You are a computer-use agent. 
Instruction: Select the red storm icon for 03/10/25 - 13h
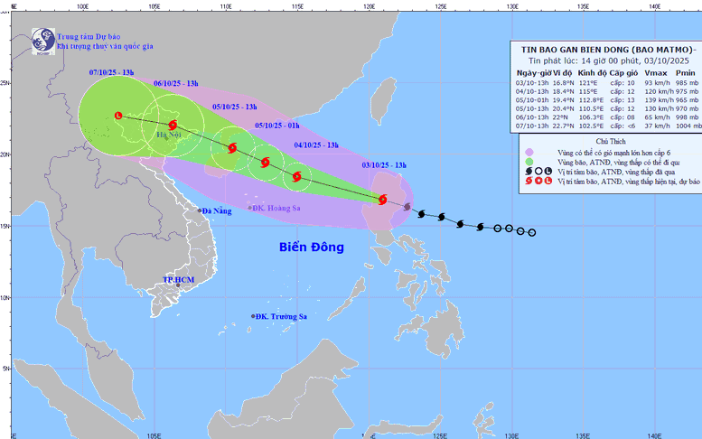(382, 200)
